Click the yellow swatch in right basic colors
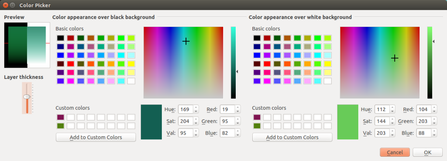 [327, 64]
